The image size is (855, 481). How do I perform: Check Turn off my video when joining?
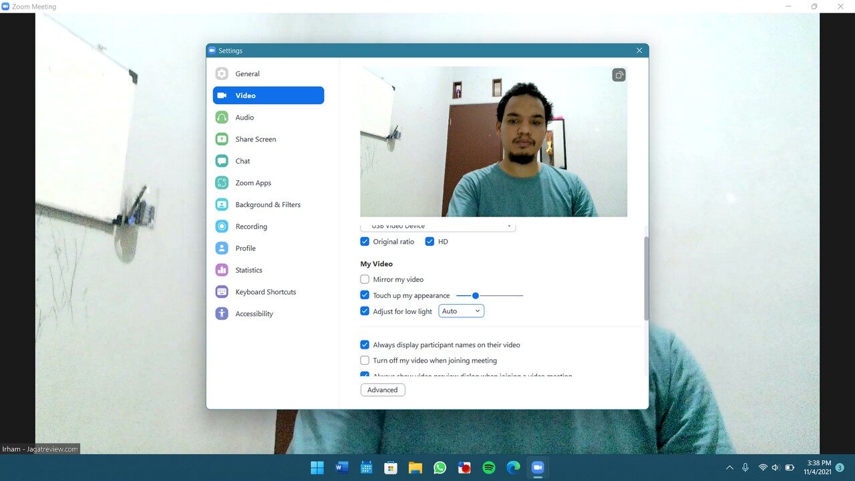(365, 360)
